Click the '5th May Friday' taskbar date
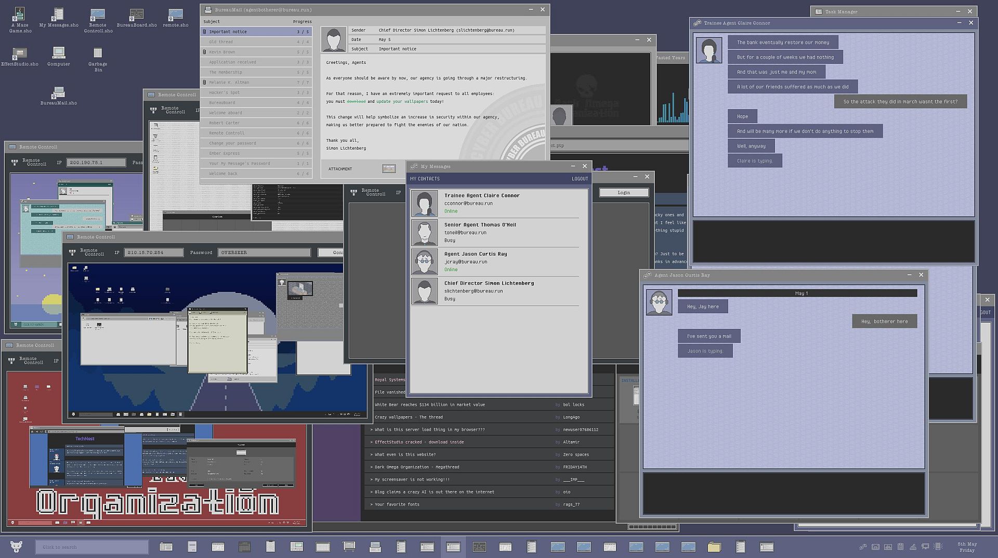 tap(967, 547)
